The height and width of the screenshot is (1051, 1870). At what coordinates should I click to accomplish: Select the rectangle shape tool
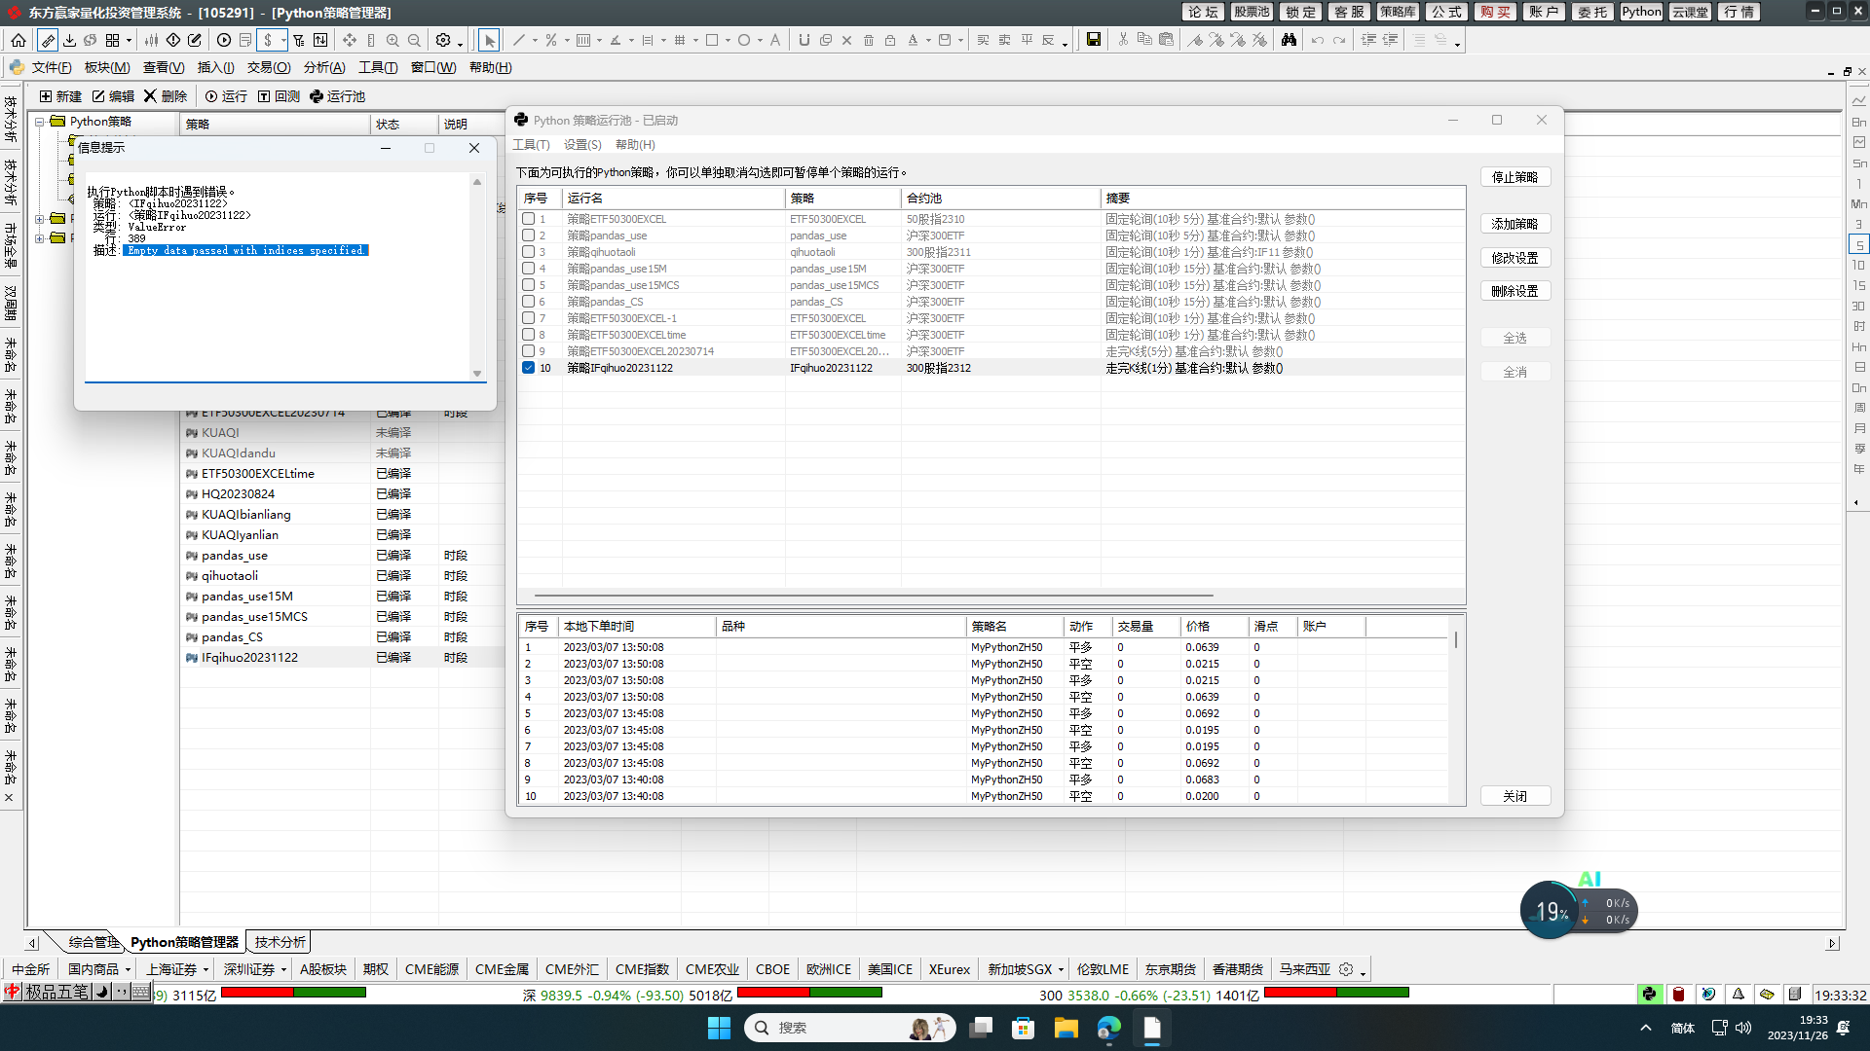click(712, 40)
